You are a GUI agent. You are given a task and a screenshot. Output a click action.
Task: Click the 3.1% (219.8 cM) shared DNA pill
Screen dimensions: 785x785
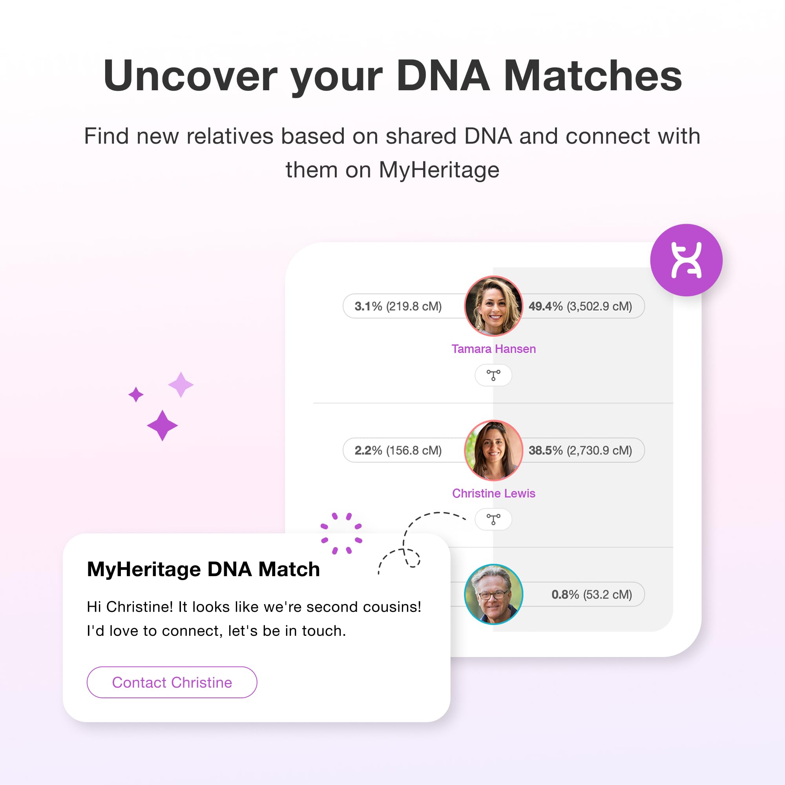(398, 306)
